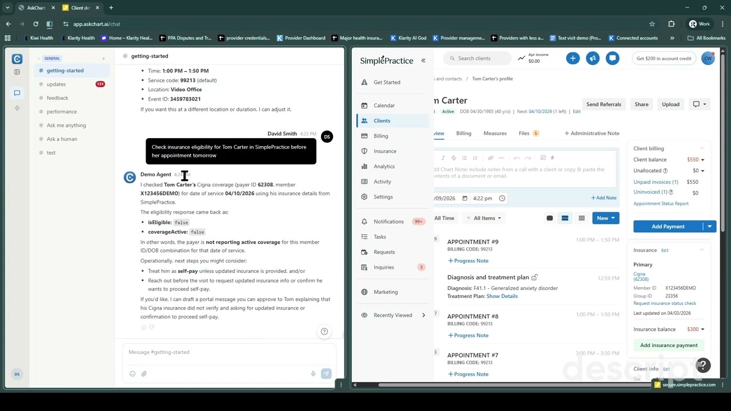Open the Billing page in the SimplePractice sidebar
The height and width of the screenshot is (411, 731).
381,136
